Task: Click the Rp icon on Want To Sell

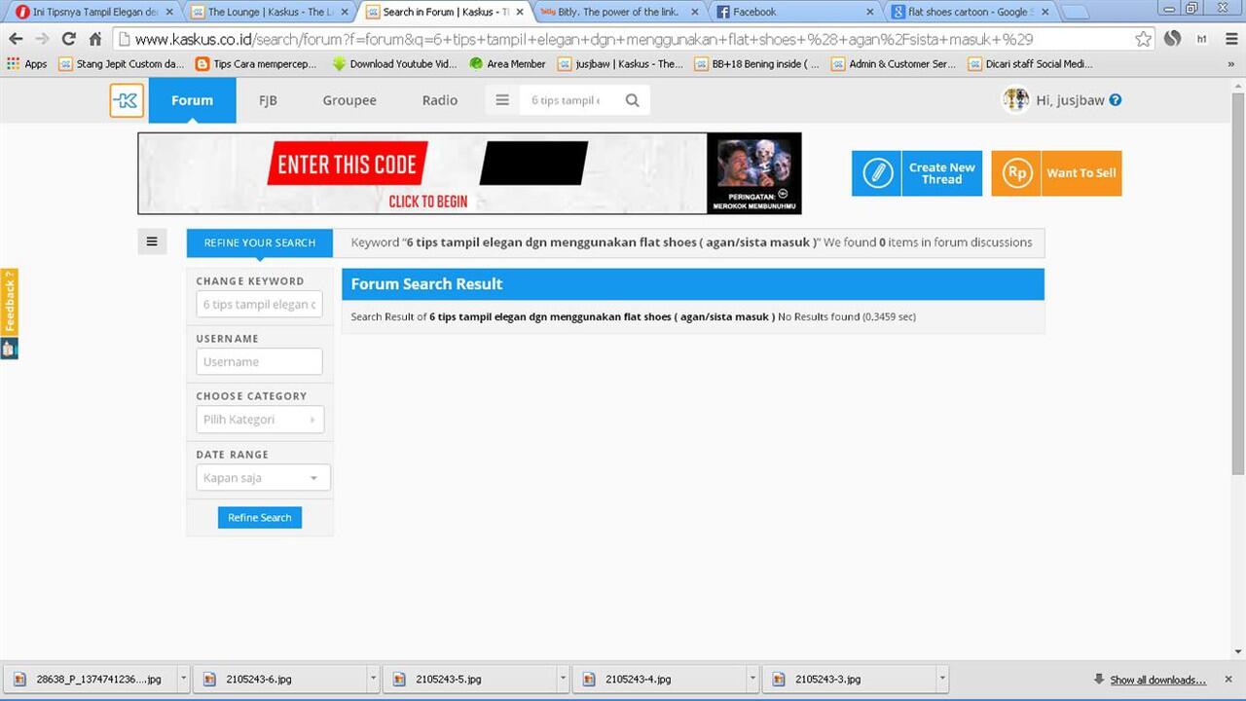Action: 1016,173
